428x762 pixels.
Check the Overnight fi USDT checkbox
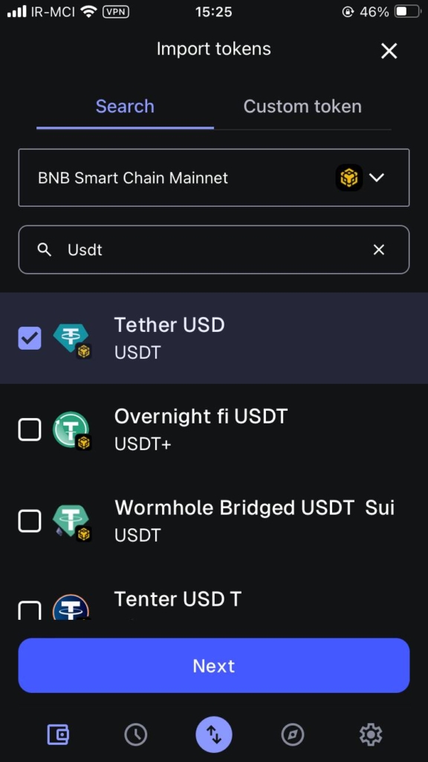click(x=30, y=429)
